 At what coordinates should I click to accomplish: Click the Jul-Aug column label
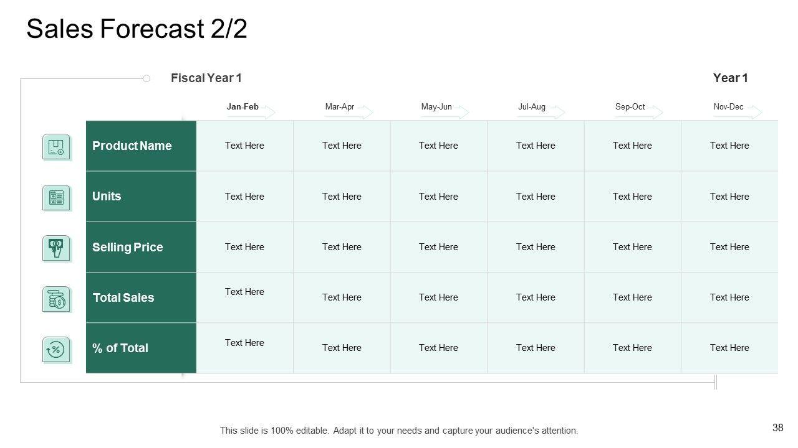coord(532,107)
